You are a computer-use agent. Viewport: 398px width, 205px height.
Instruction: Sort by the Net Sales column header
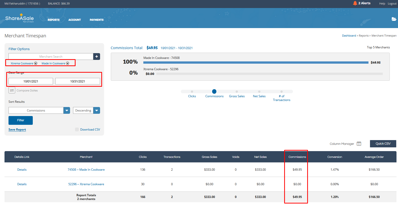click(x=260, y=157)
